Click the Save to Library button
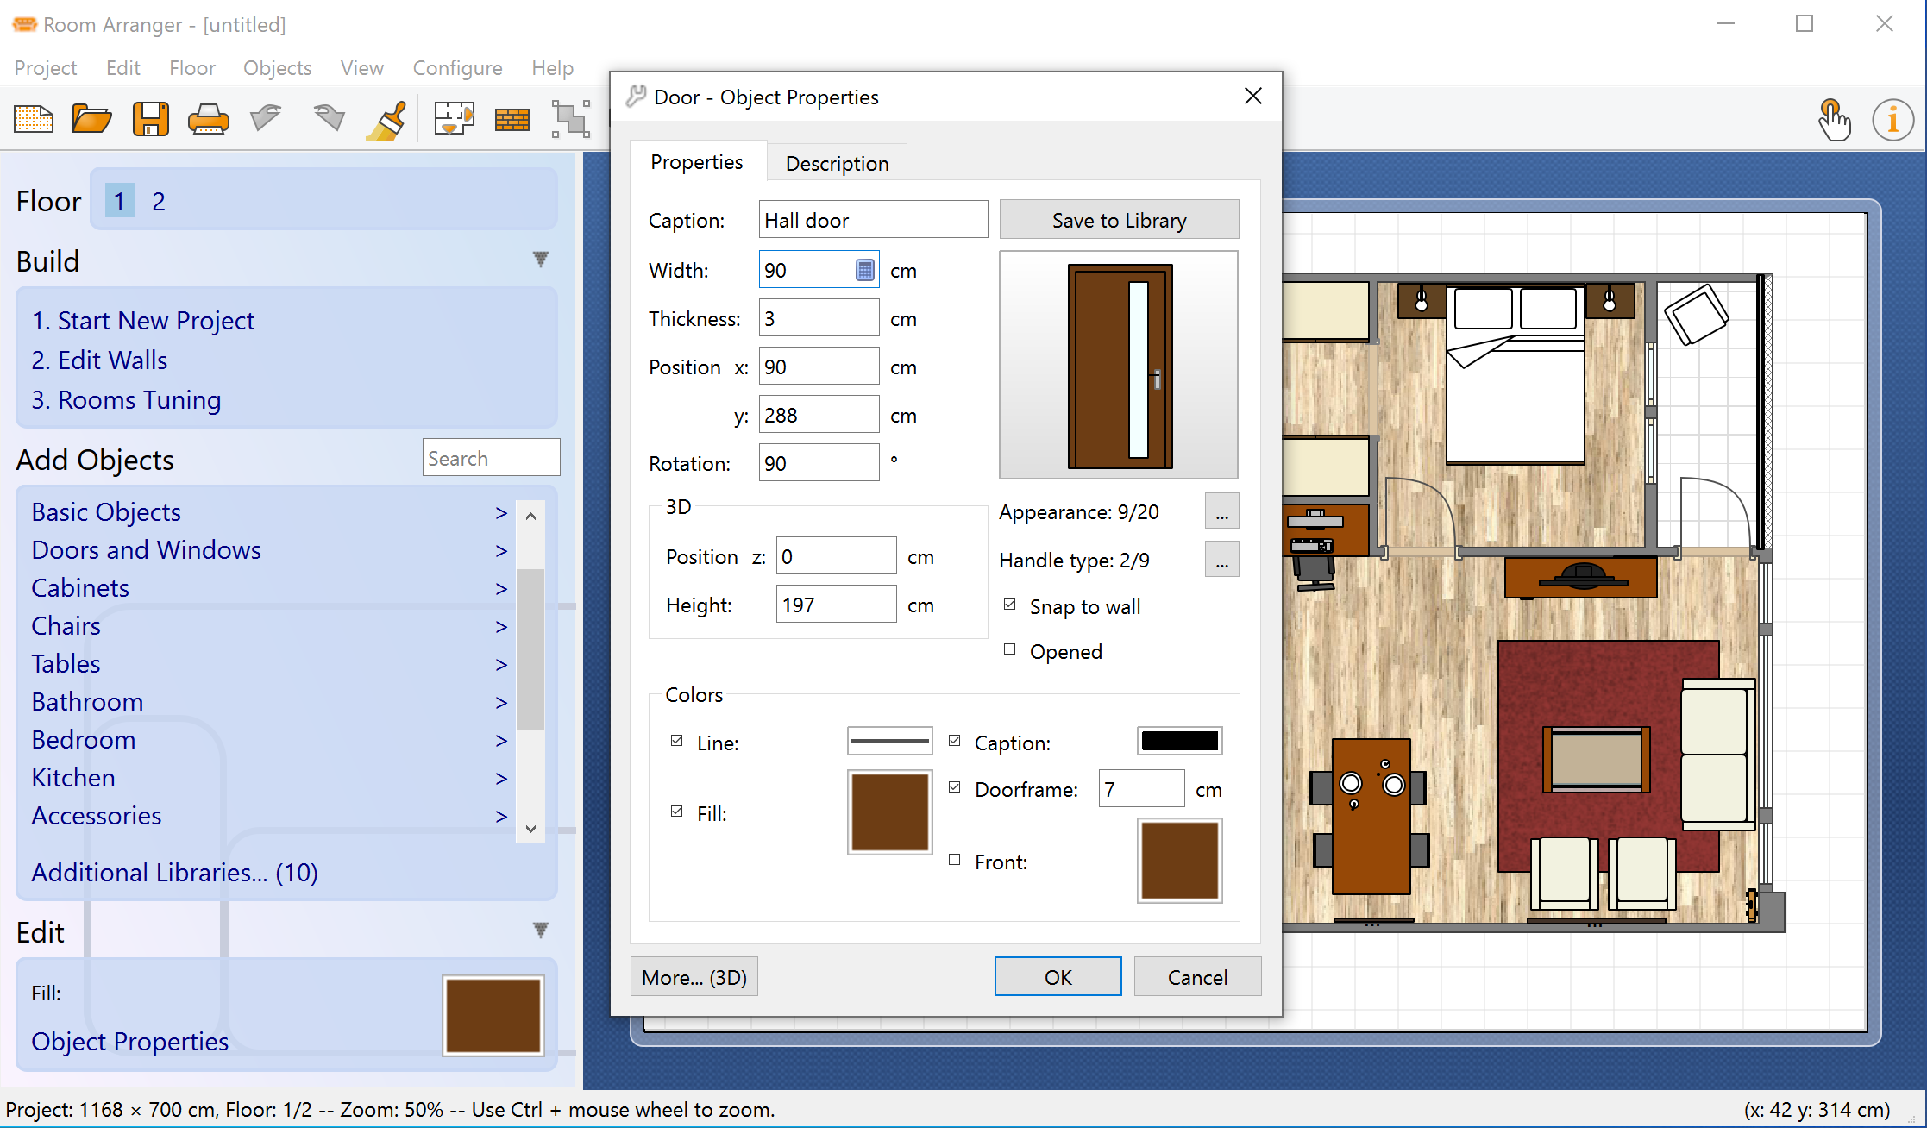 click(1118, 219)
